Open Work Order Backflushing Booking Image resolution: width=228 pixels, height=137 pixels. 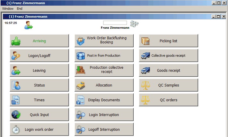104,40
